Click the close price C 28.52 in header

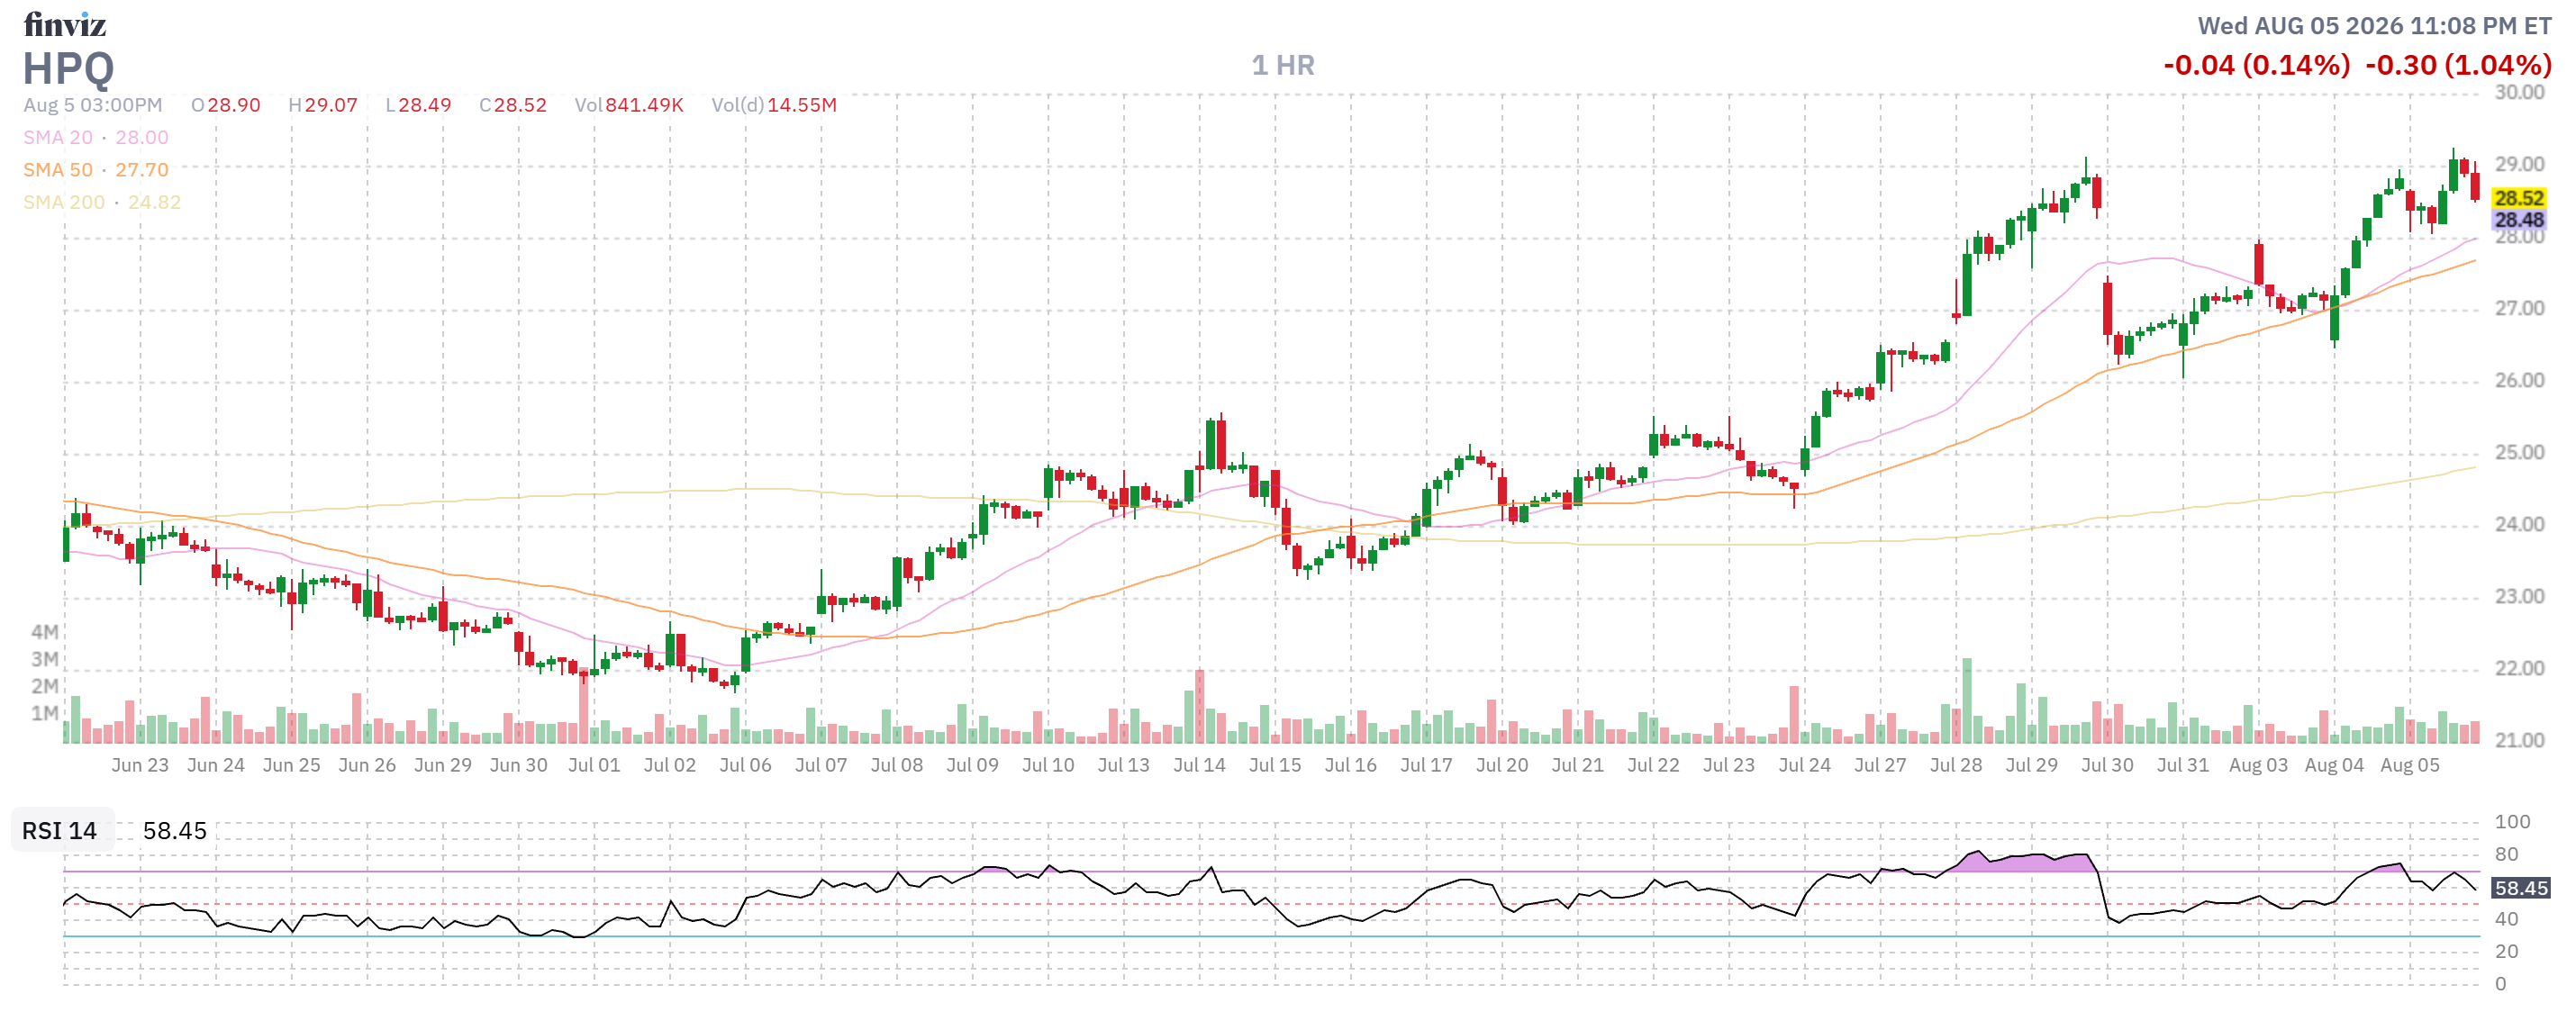coord(513,105)
